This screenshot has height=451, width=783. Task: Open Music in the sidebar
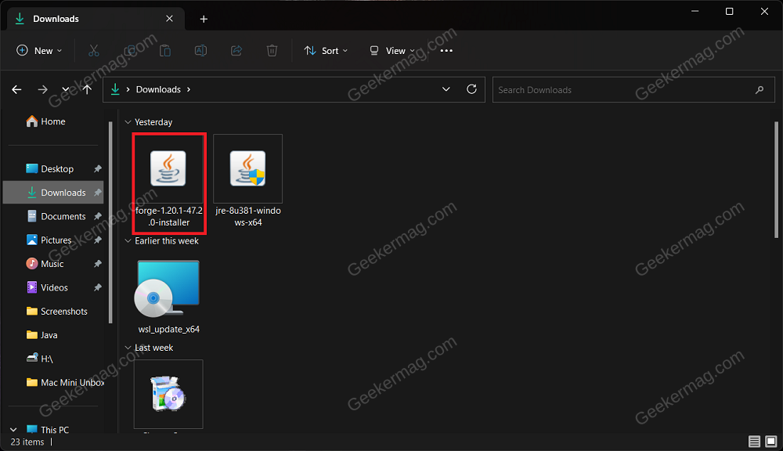pyautogui.click(x=53, y=264)
